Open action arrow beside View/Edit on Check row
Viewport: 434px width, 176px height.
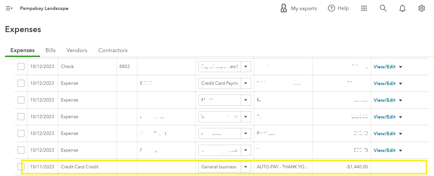(401, 67)
